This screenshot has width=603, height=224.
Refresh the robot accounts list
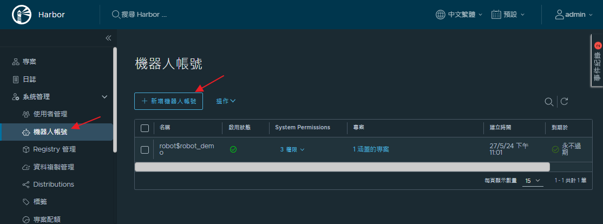tap(564, 101)
